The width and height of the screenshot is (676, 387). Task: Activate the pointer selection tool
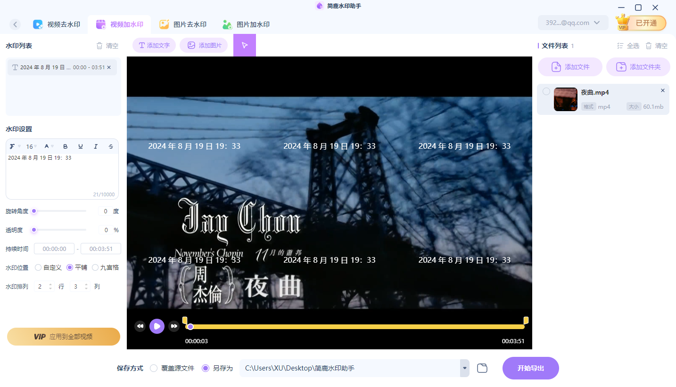[x=245, y=45]
